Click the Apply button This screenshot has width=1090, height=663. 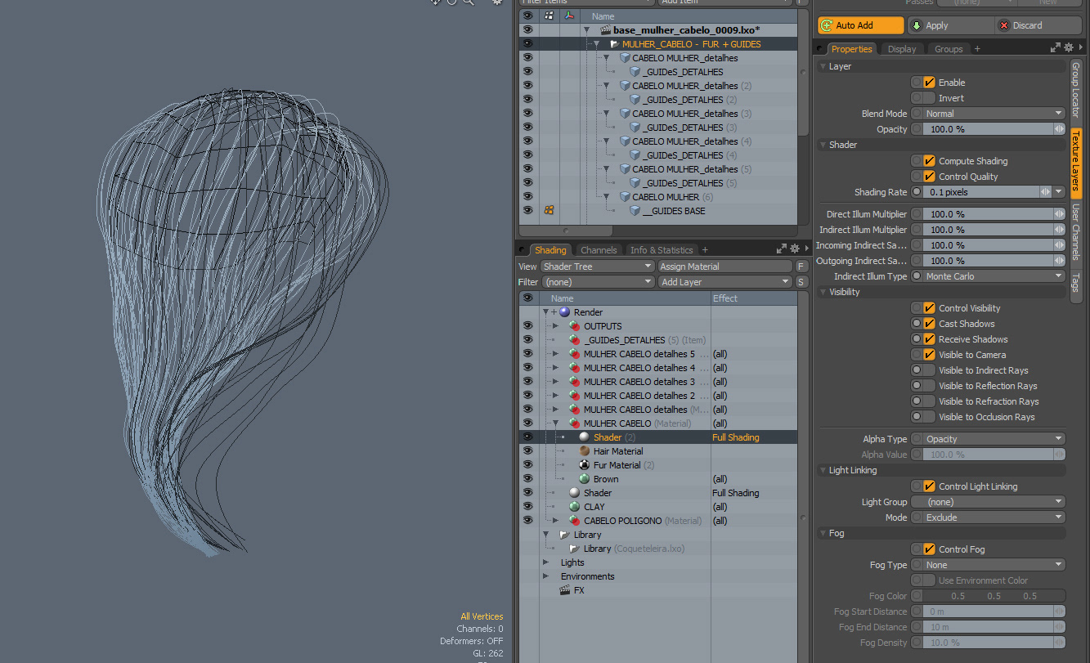950,25
